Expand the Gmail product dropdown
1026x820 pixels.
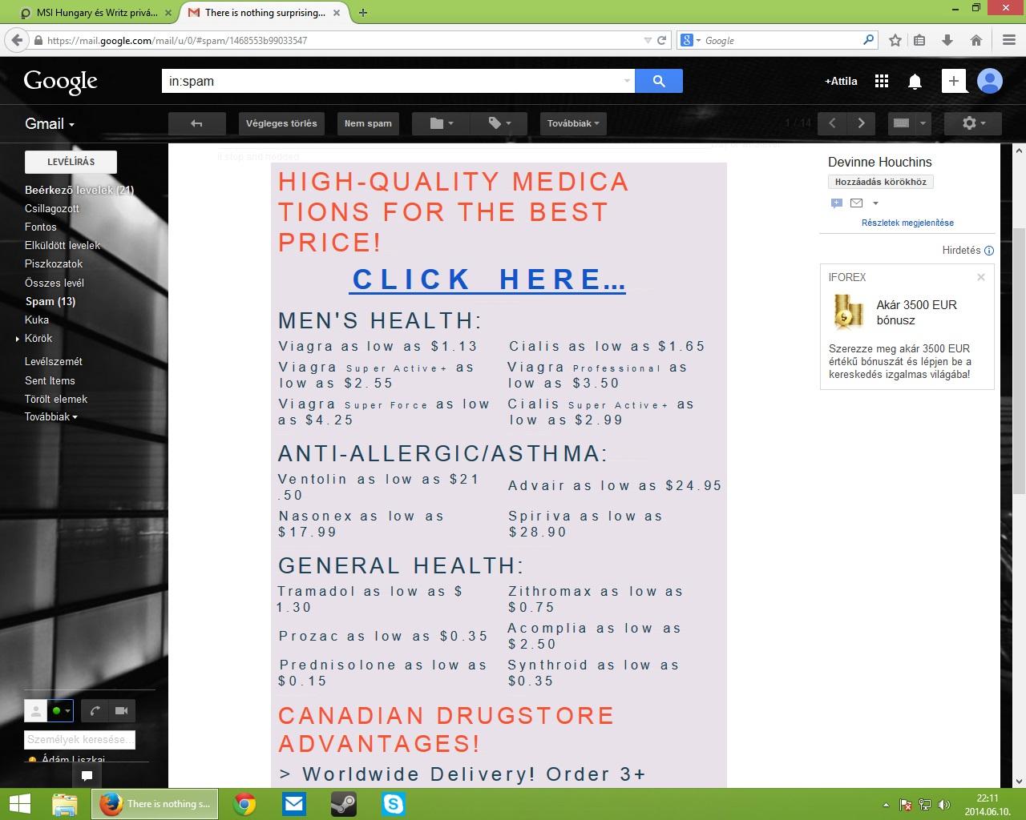tap(50, 123)
